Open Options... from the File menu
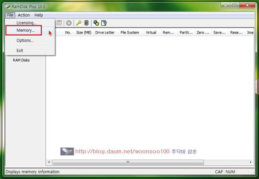259x179 pixels. tap(25, 41)
